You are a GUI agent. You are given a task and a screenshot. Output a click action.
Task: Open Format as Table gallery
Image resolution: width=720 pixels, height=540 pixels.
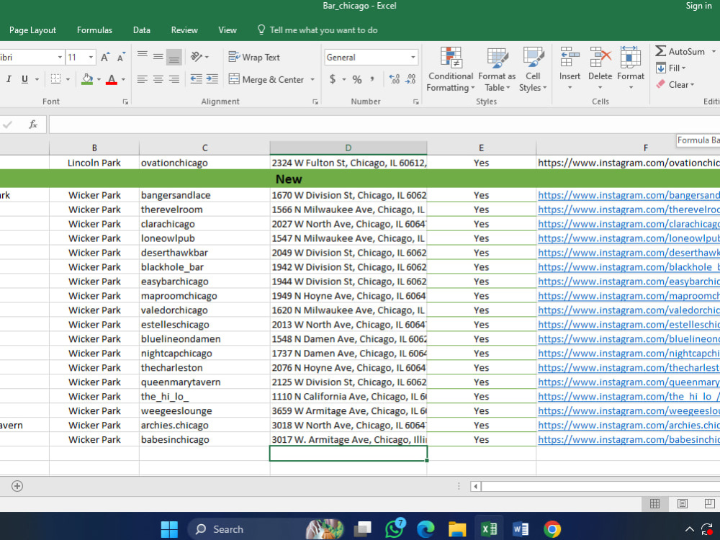(497, 69)
